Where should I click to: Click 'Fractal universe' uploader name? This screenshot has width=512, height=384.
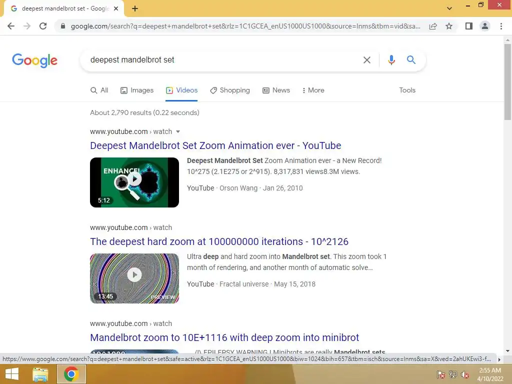(244, 284)
